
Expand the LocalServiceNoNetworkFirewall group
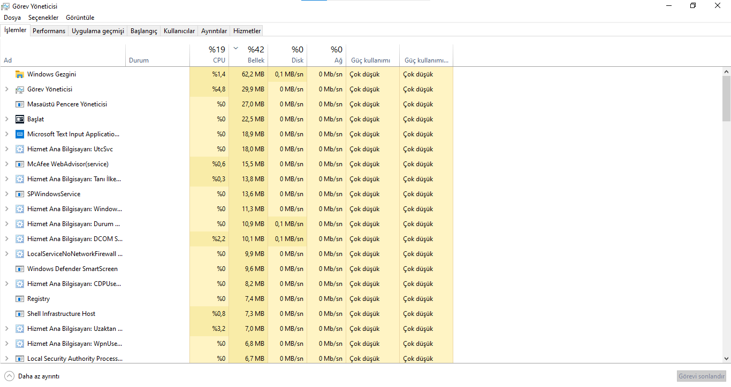(x=6, y=254)
